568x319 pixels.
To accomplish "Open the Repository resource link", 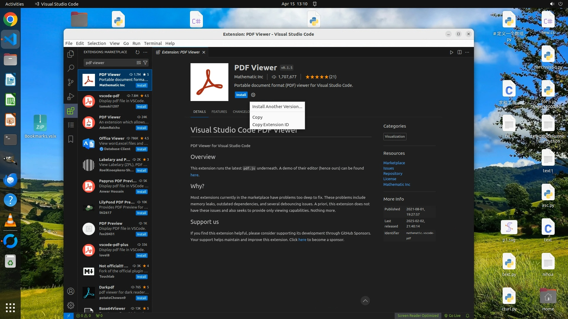I will tap(393, 173).
